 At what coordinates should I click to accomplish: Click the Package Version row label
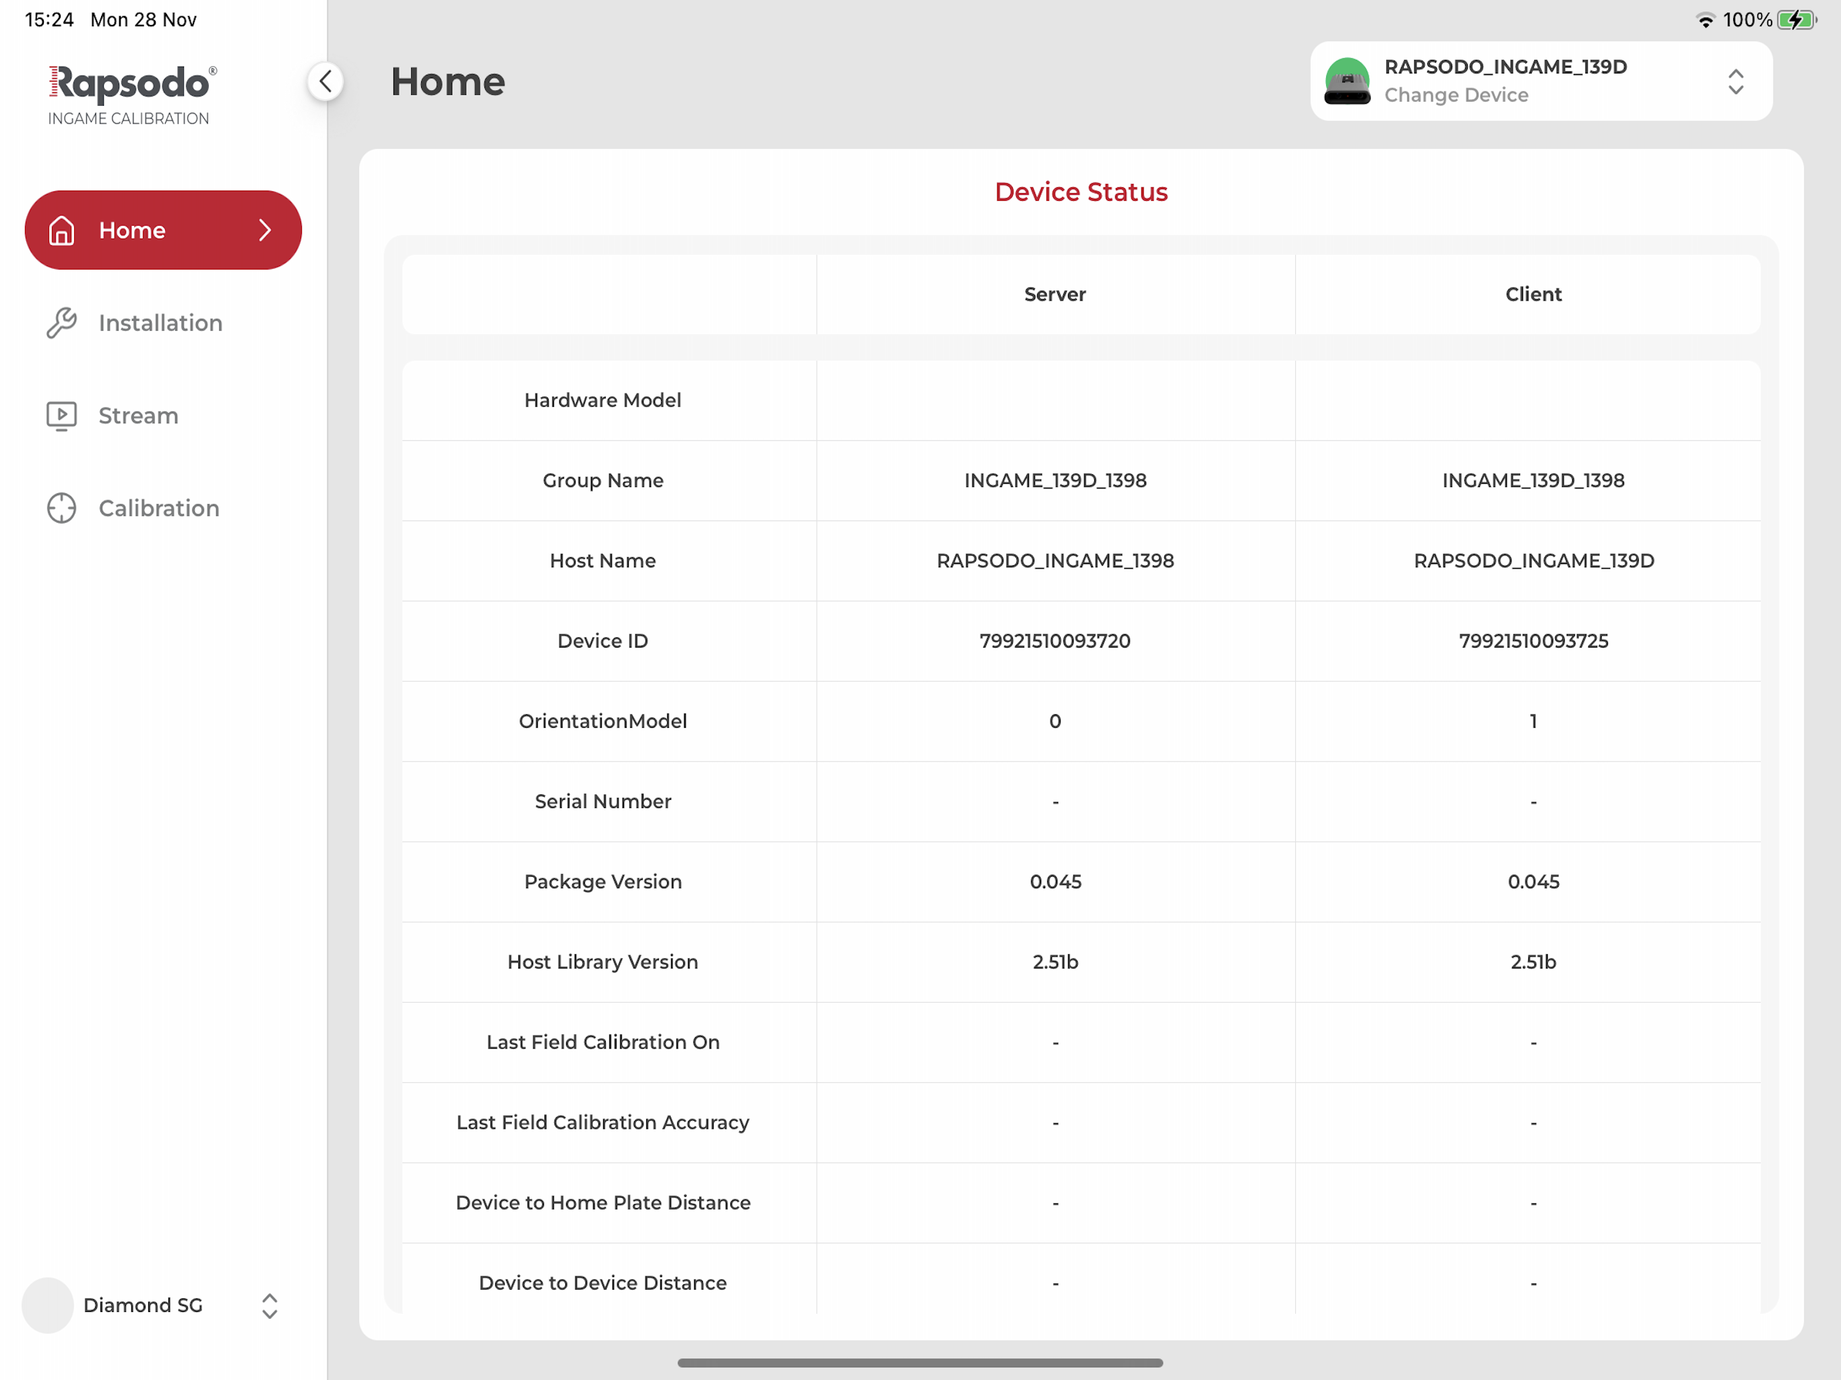602,881
